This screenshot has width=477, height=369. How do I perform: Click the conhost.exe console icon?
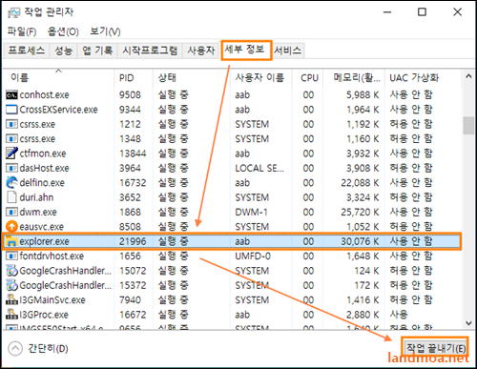click(11, 94)
